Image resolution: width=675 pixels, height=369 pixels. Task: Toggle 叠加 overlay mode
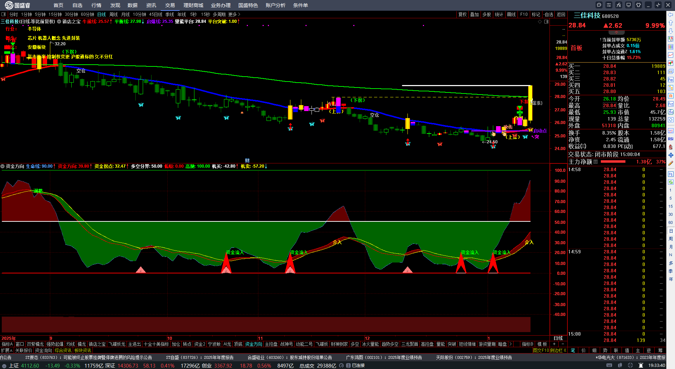coord(475,14)
